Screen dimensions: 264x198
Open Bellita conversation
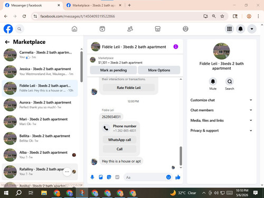pos(40,138)
